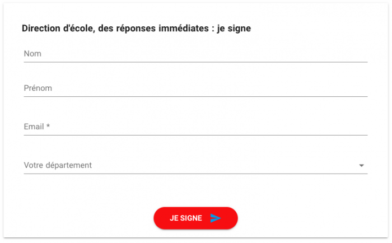Expand the Votre département combo box
This screenshot has width=392, height=243.
click(195, 165)
